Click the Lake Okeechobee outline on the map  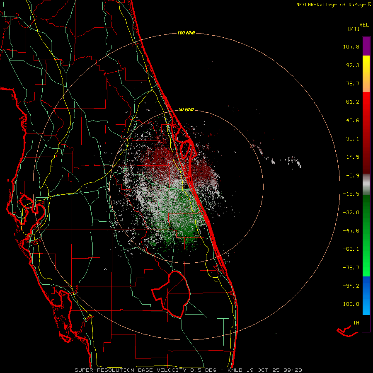pyautogui.click(x=171, y=294)
